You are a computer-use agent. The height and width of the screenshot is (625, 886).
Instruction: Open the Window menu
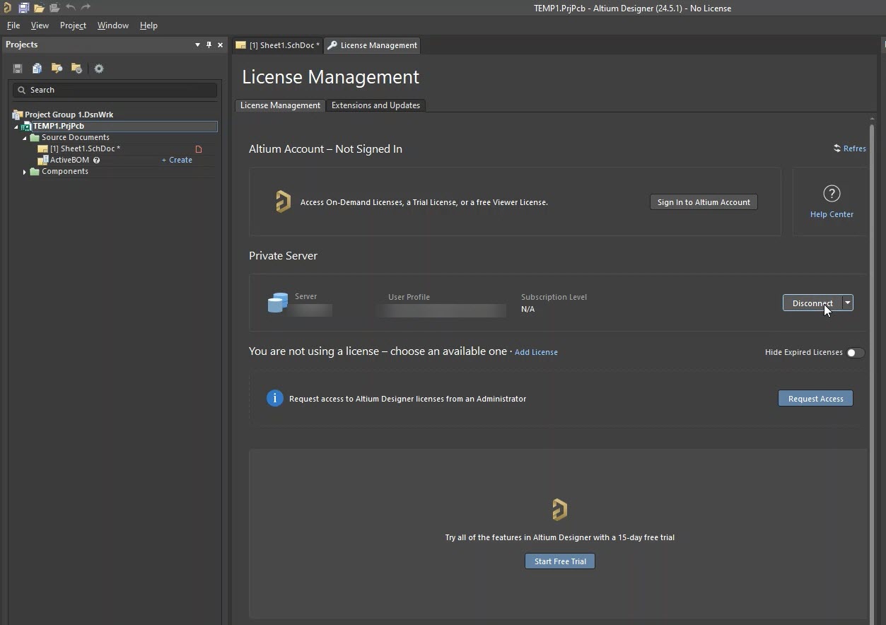[x=113, y=25]
